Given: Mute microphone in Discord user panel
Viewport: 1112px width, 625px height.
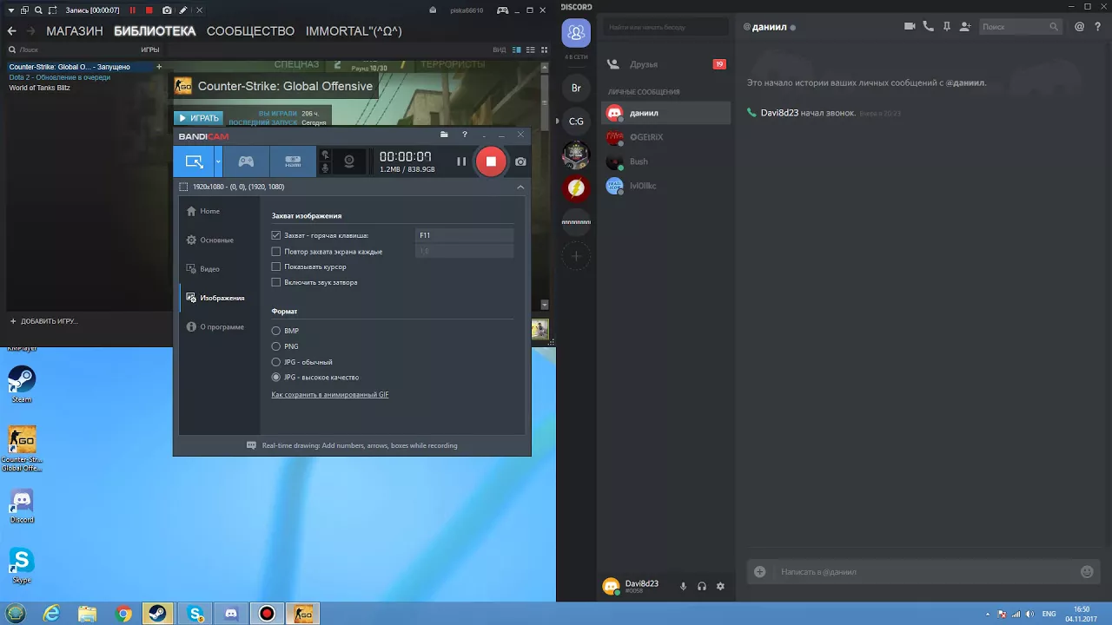Looking at the screenshot, I should coord(683,587).
